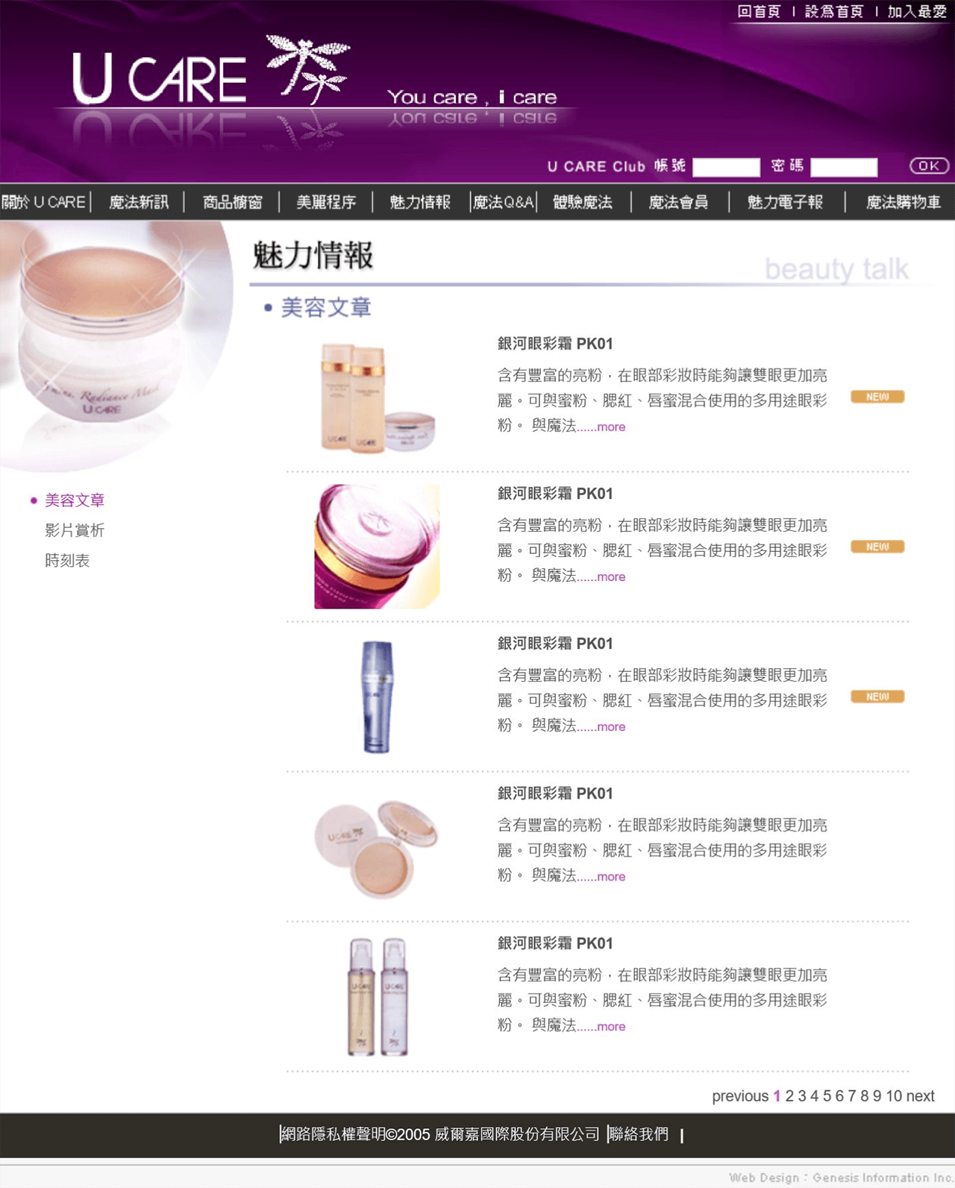Open the 魔法Q&A menu item
The image size is (955, 1188).
pos(504,202)
